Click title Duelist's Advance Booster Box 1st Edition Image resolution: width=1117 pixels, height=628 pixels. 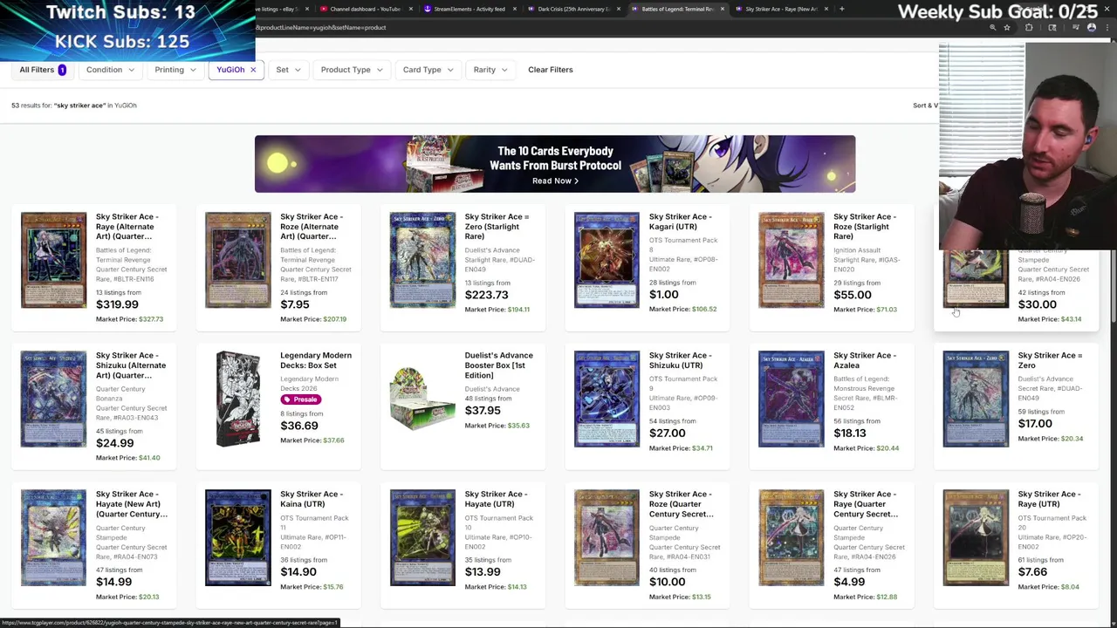click(x=498, y=365)
